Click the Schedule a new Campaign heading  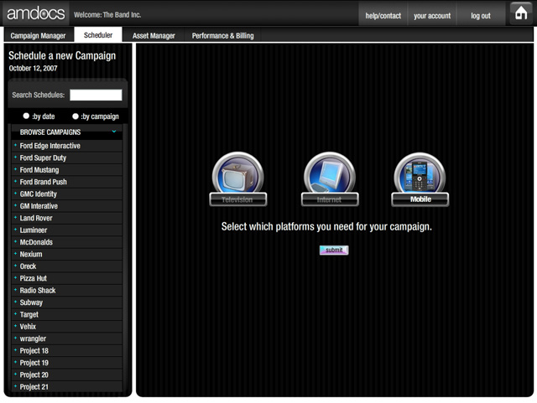pos(62,55)
